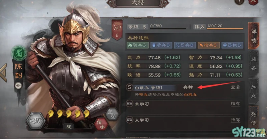
Task: Click 查看 link for 白毦兵 skill
Action: (236, 87)
